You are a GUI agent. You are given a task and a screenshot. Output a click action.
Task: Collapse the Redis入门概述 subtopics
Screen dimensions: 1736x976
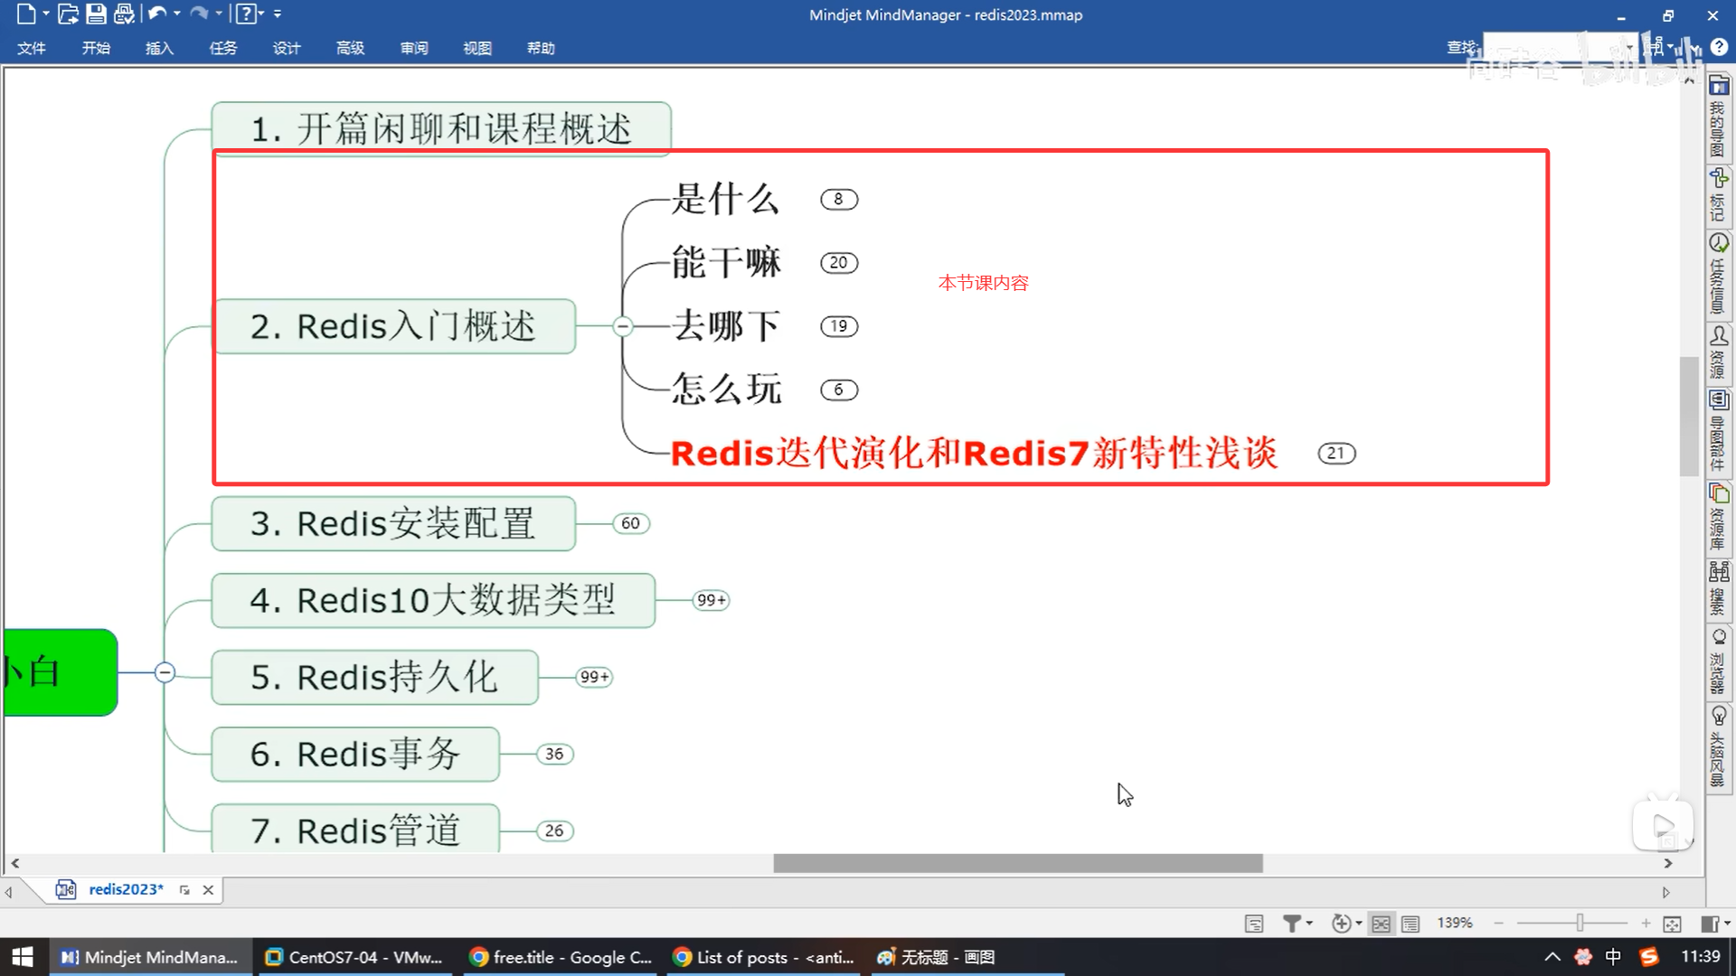click(x=622, y=326)
